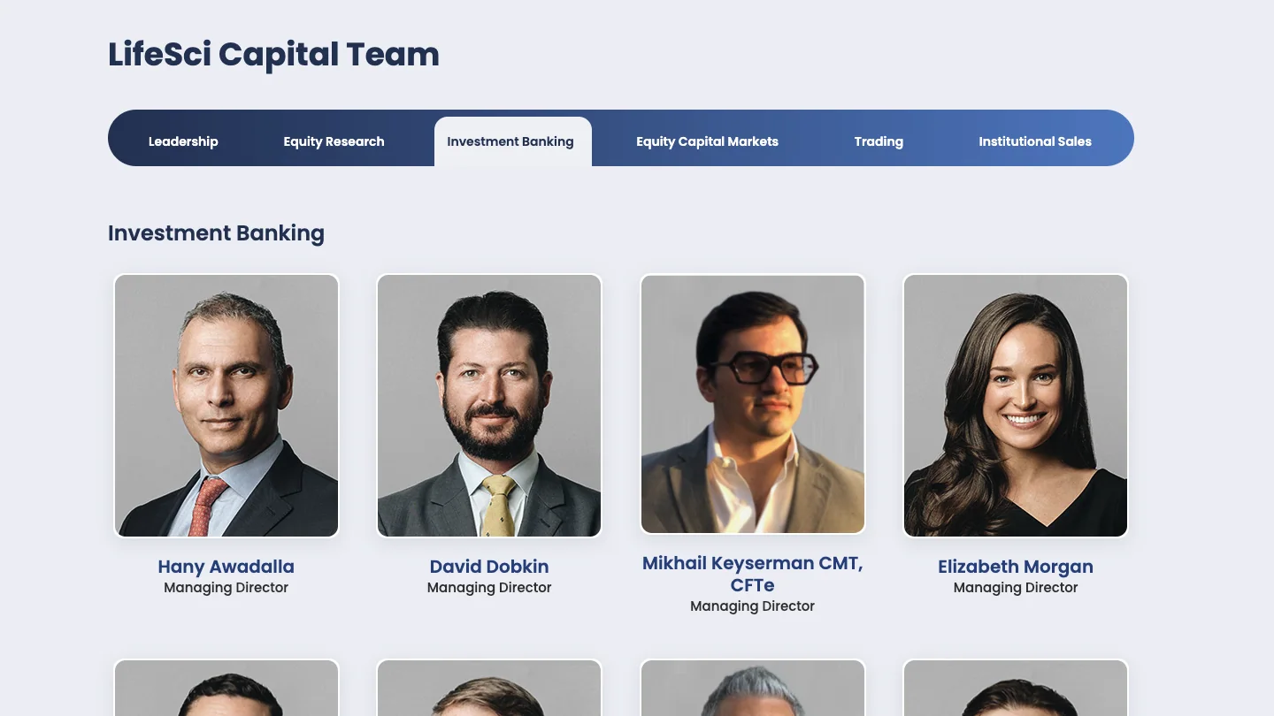Open the David Dobkin name link
This screenshot has height=716, width=1274.
(x=489, y=567)
